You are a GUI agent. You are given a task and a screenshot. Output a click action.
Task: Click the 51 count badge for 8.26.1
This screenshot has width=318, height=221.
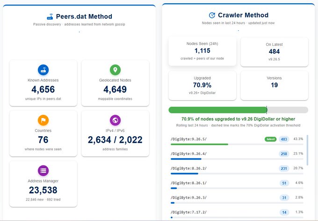(284, 183)
